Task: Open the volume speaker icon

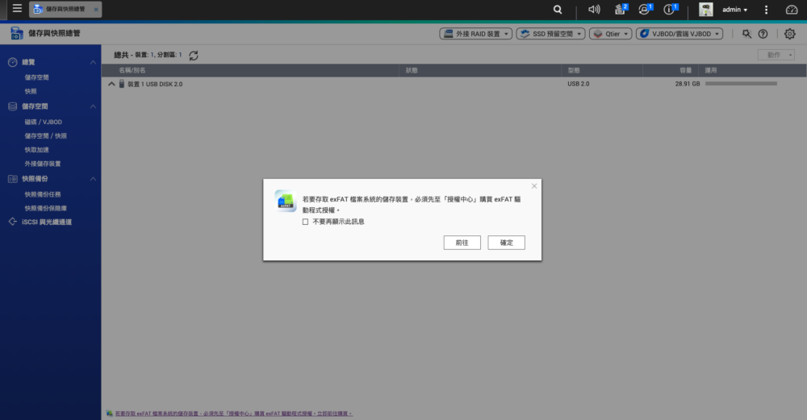Action: 594,9
